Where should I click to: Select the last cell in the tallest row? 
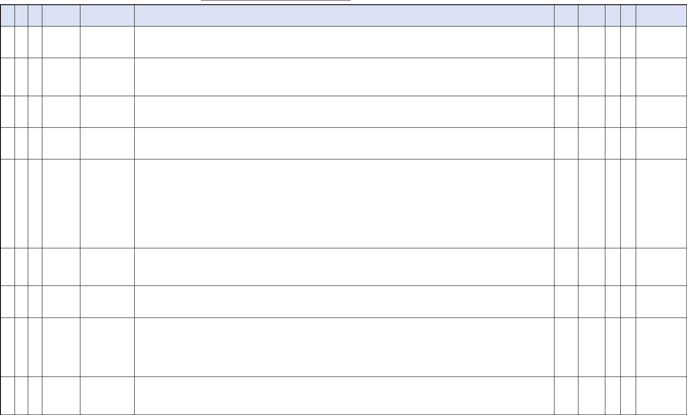click(661, 203)
